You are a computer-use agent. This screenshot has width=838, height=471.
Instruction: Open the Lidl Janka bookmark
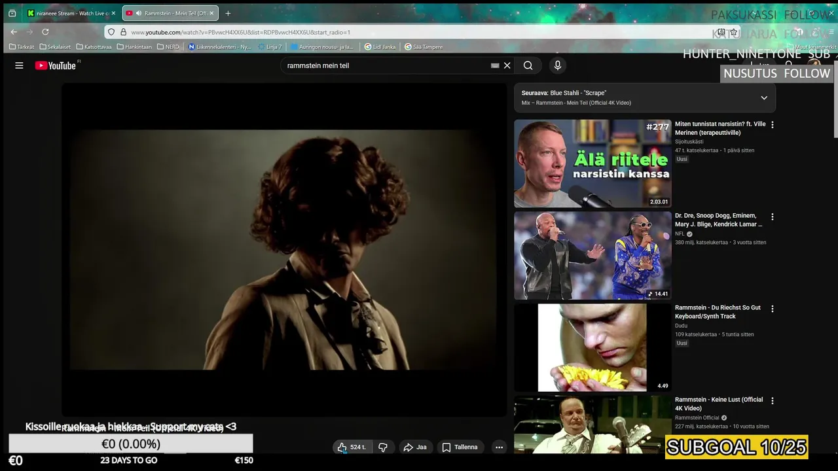380,47
